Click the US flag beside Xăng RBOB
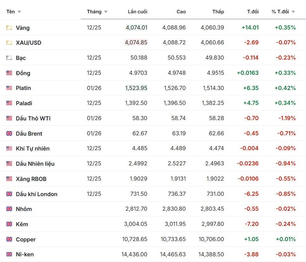The width and height of the screenshot is (306, 262). 9,179
